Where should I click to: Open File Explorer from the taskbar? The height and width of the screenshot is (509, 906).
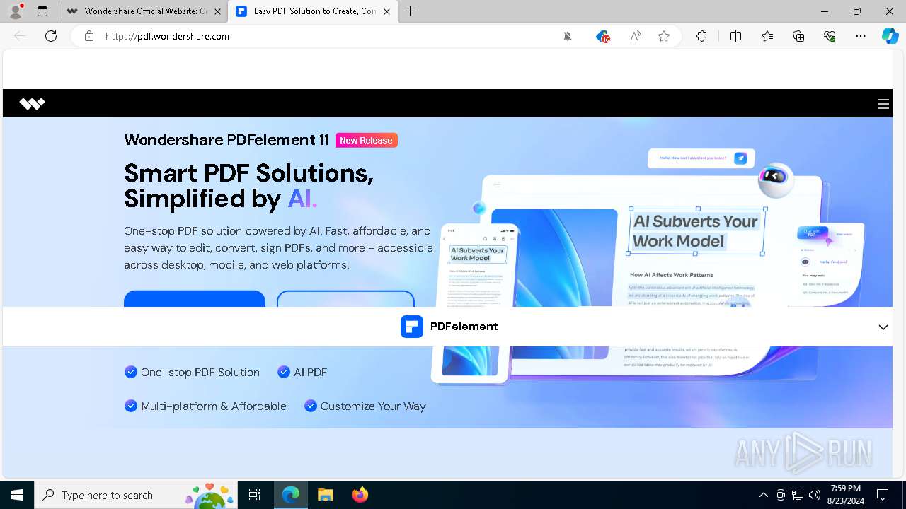click(325, 495)
